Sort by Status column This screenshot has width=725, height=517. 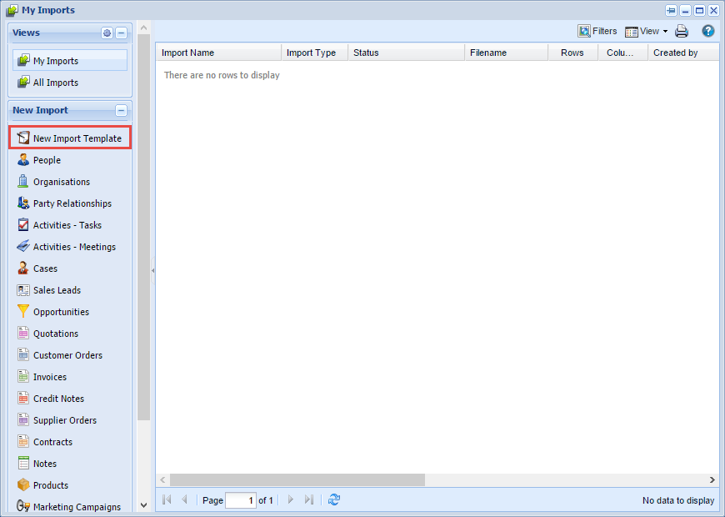pyautogui.click(x=407, y=53)
